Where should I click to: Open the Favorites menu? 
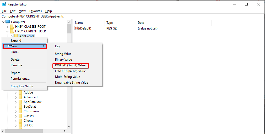pos(35,11)
